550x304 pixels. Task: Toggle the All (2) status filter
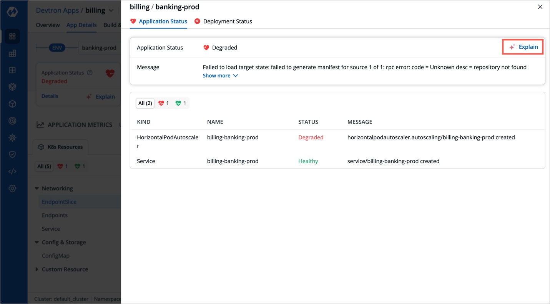tap(145, 103)
